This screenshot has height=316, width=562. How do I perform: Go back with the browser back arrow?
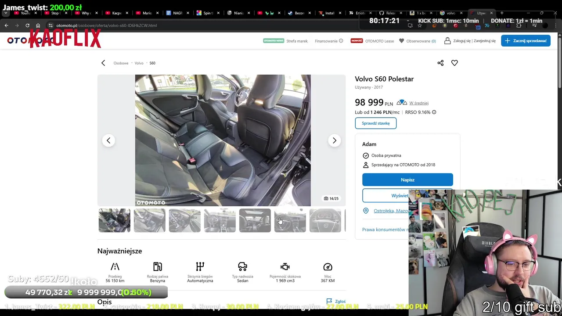click(6, 25)
